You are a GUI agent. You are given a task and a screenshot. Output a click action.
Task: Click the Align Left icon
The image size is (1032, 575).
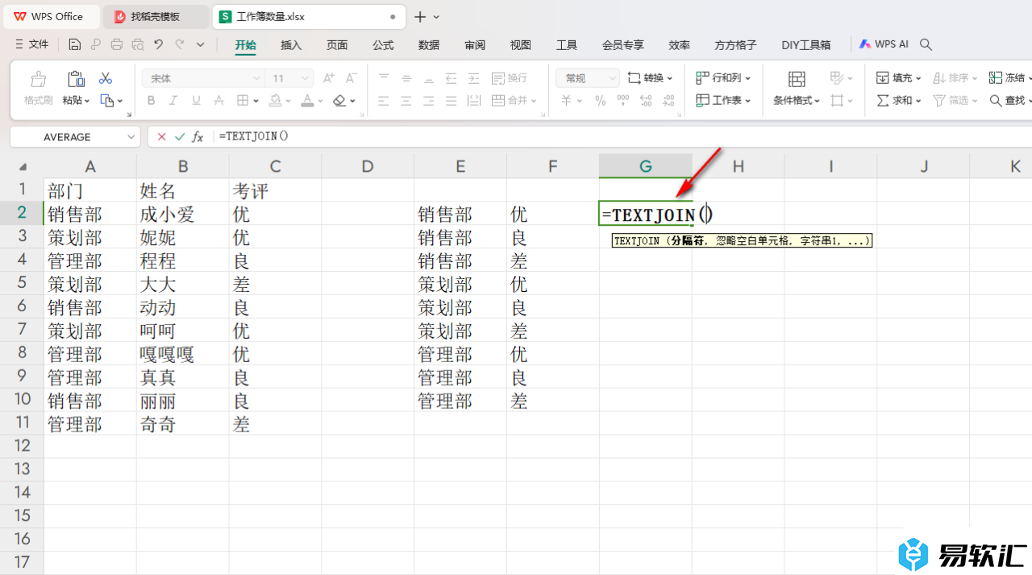click(384, 101)
